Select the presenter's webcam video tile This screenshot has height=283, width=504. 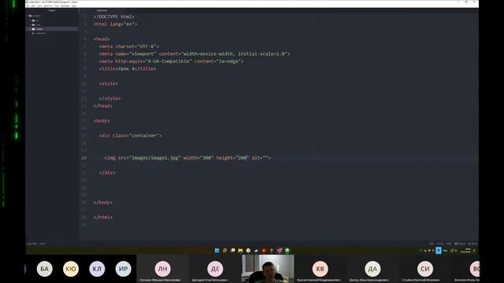(x=268, y=269)
